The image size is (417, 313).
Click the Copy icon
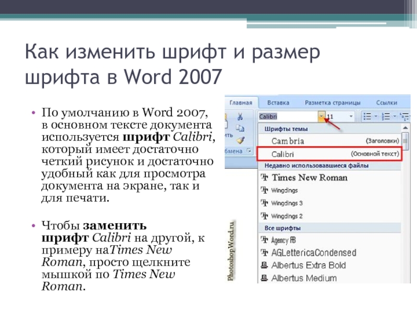tap(240, 128)
